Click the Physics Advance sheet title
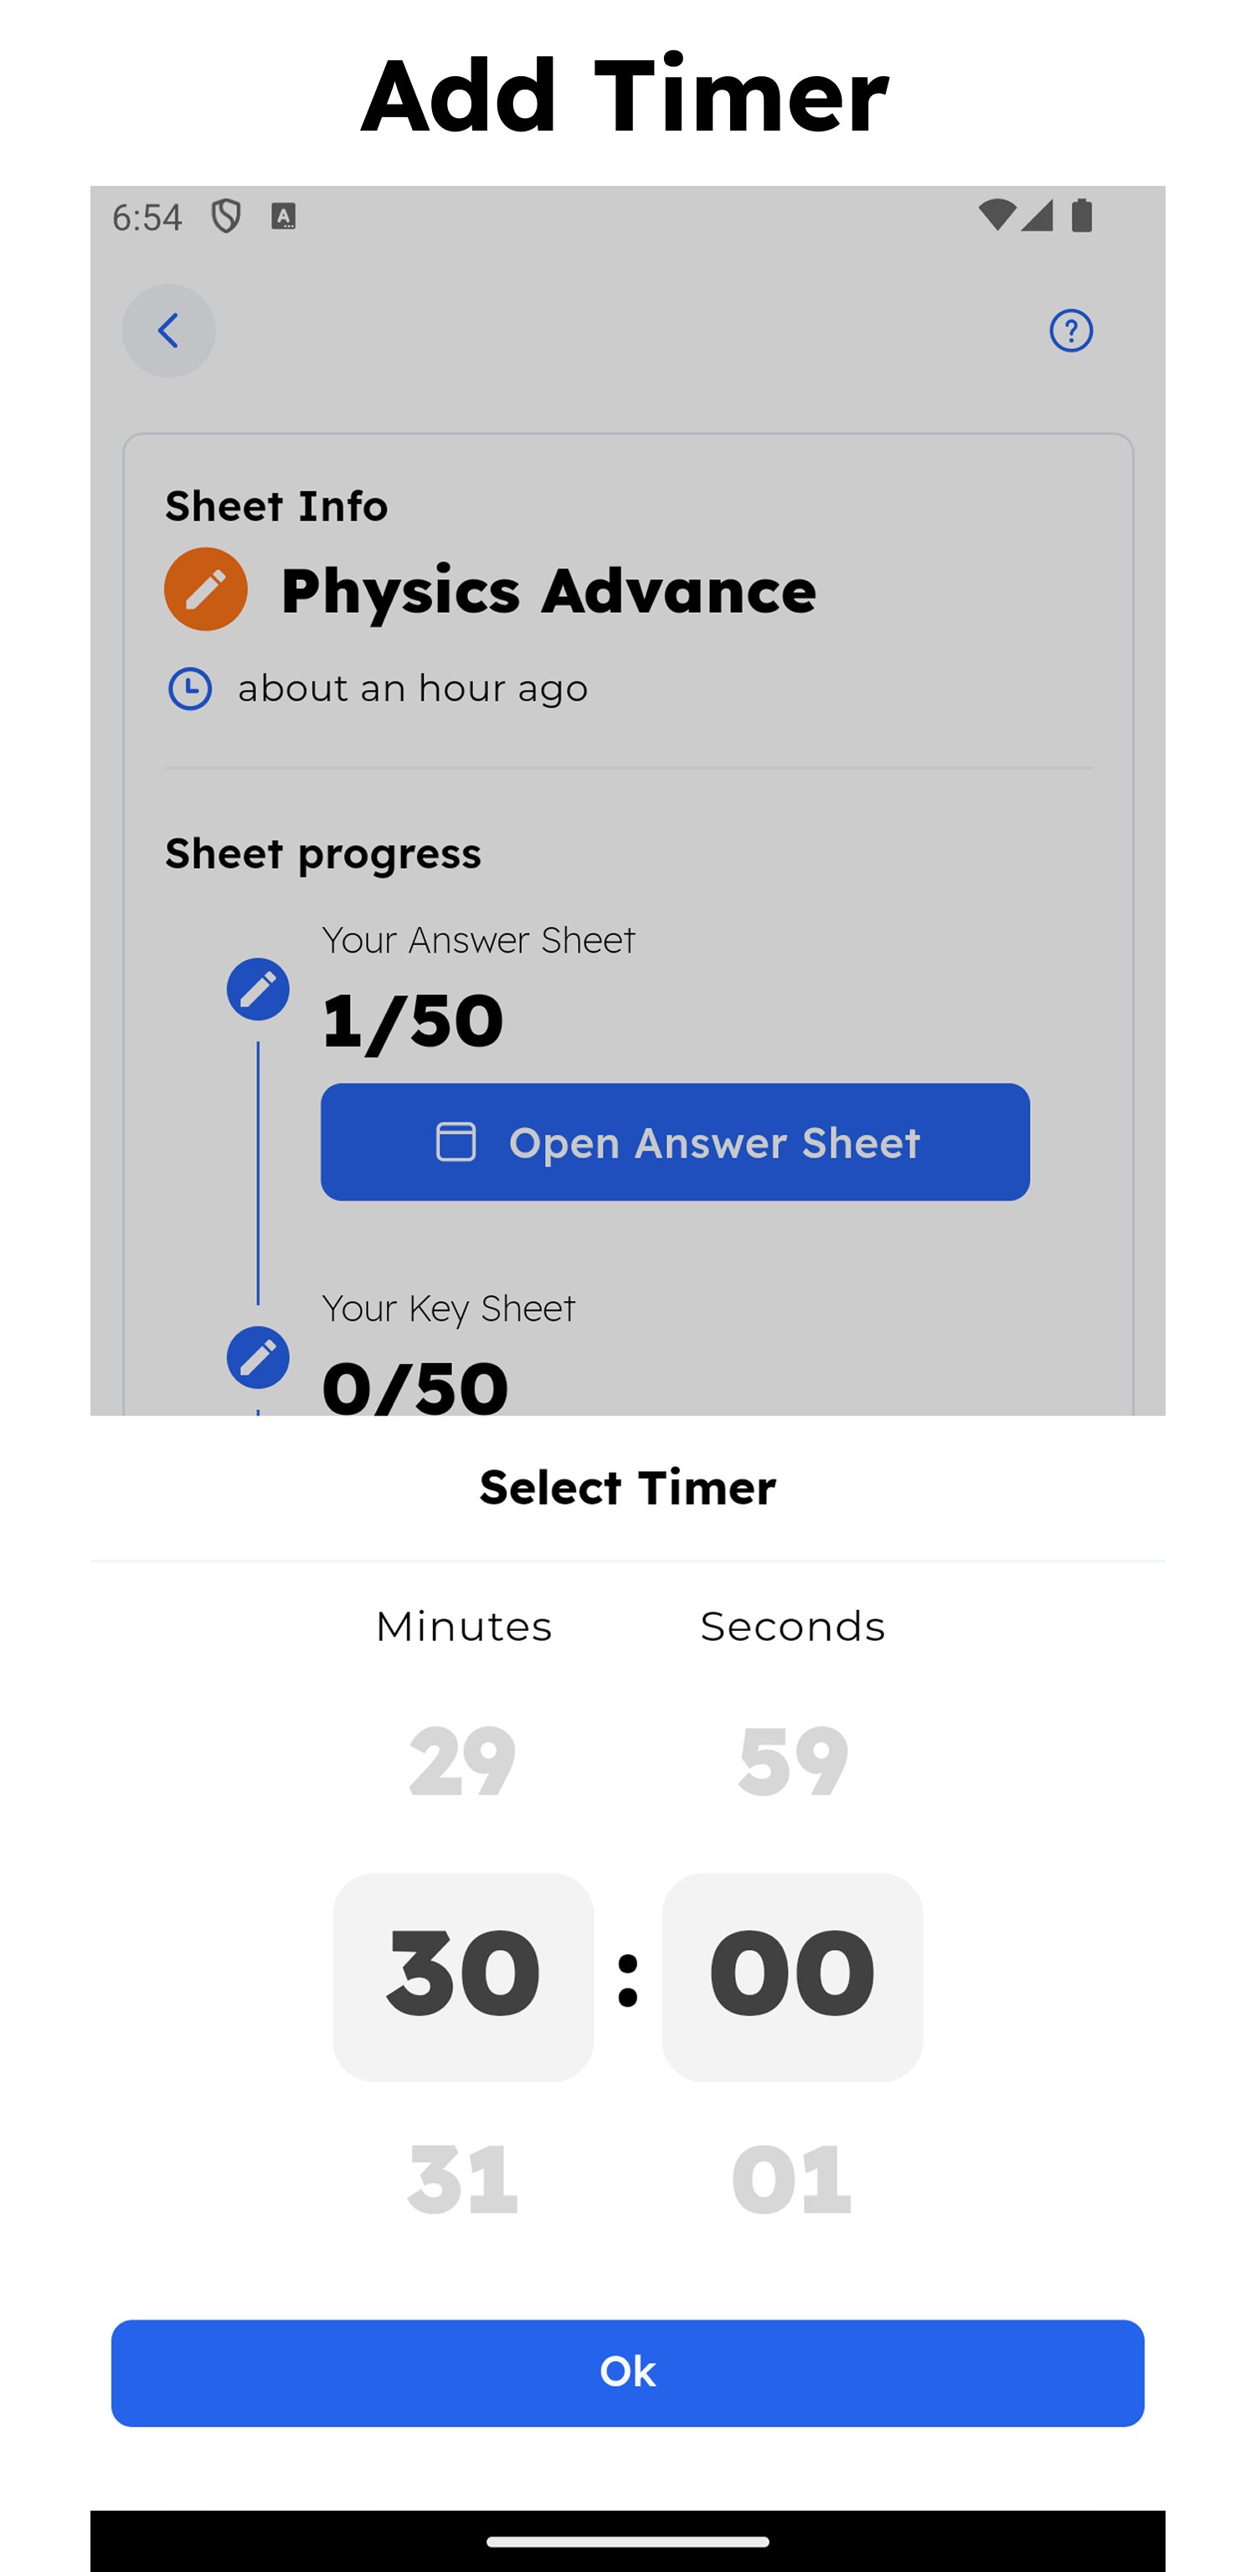Viewport: 1256px width, 2572px height. coord(548,590)
